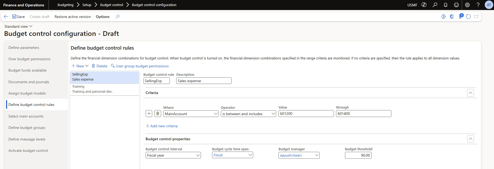Click the Budget control rule field

click(157, 81)
